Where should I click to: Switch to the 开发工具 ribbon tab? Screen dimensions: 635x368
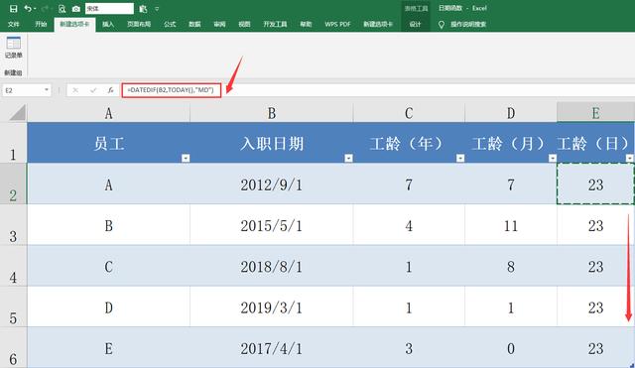coord(275,24)
